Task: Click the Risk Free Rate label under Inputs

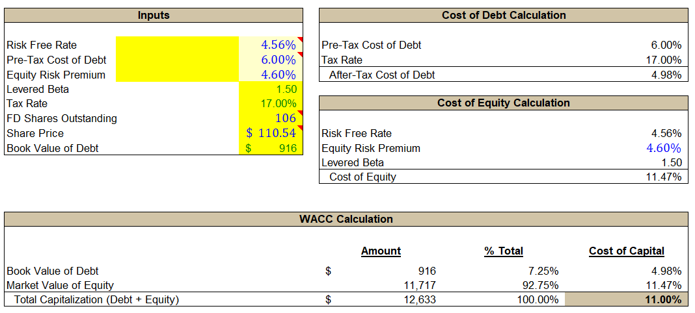Action: (42, 45)
